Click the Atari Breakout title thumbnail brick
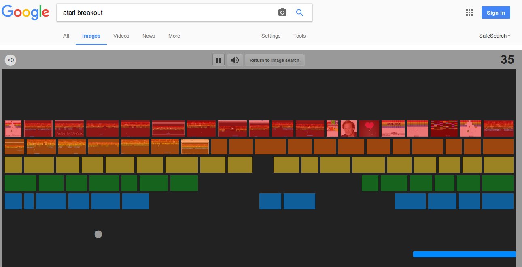522x267 pixels. click(69, 128)
